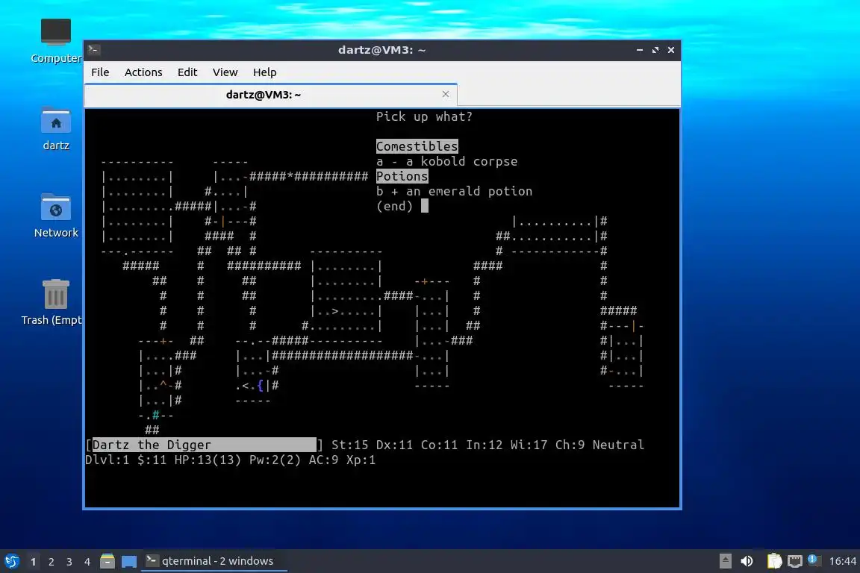Open the update notifier tray icon
This screenshot has width=860, height=573.
click(x=814, y=560)
